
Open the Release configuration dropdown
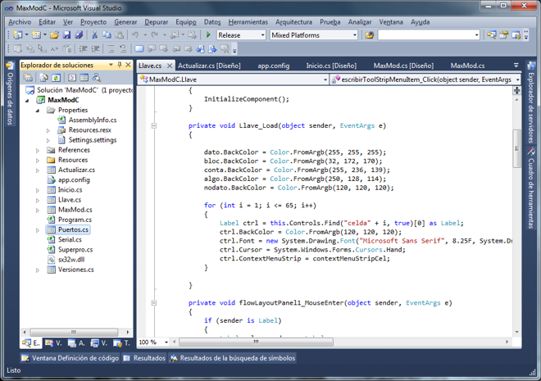262,35
